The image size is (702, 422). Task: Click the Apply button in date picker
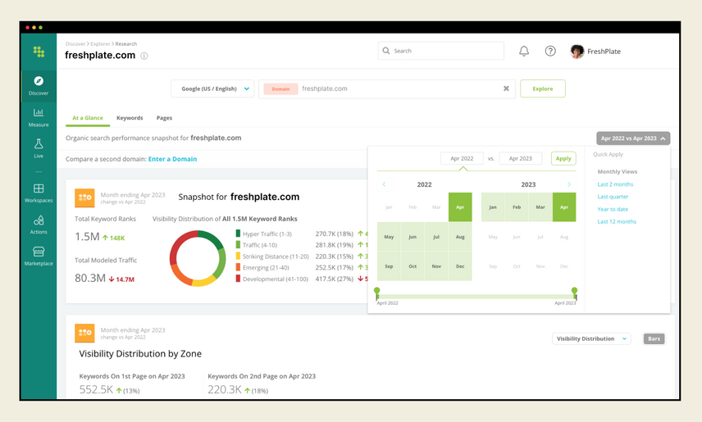563,158
